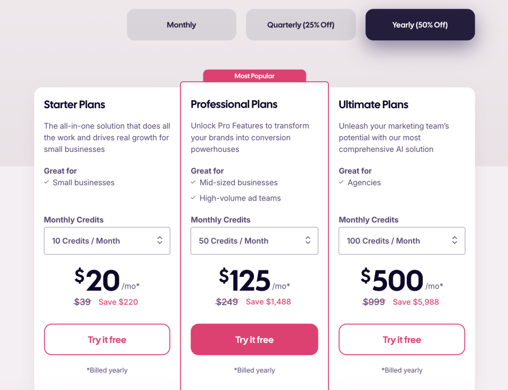
Task: Open the 100 Credits / Month selector
Action: 401,241
